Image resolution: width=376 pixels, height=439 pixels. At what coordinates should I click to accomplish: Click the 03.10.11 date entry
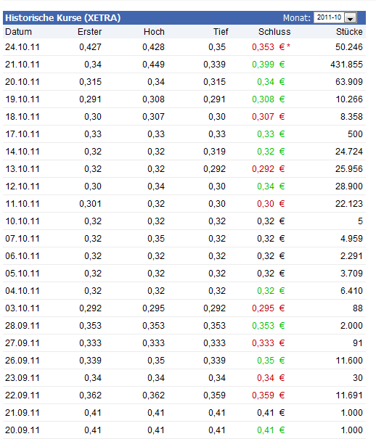pos(23,308)
